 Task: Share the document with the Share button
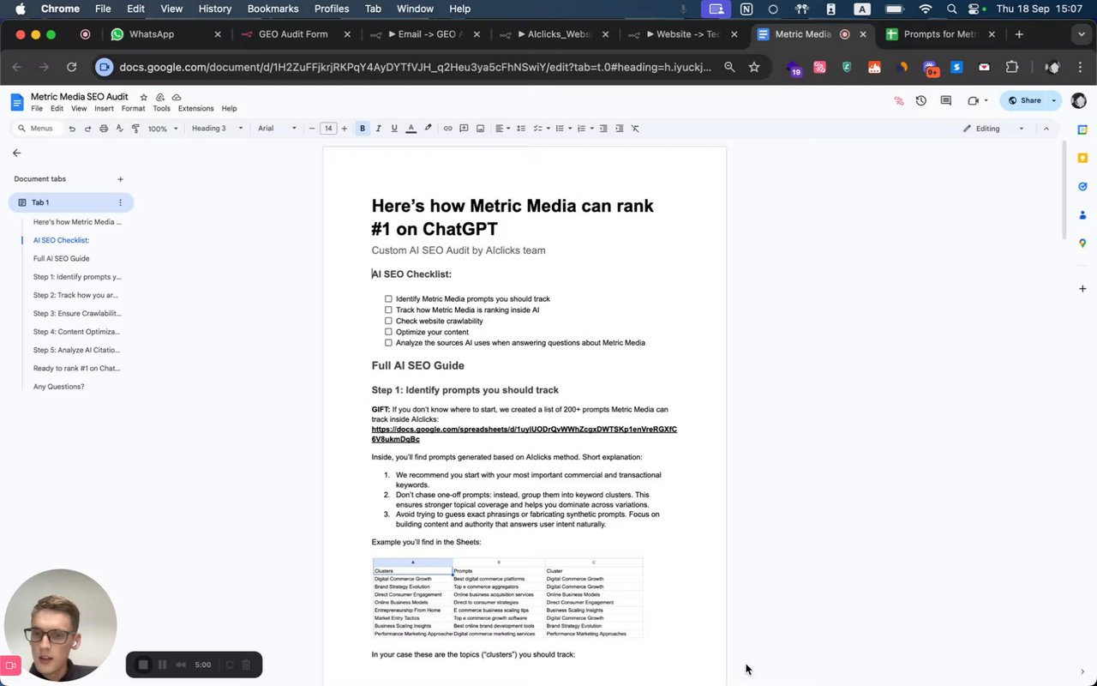point(1024,100)
